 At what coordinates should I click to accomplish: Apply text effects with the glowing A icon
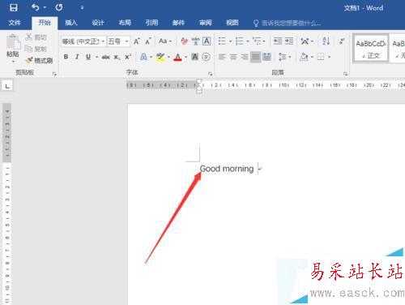(143, 57)
